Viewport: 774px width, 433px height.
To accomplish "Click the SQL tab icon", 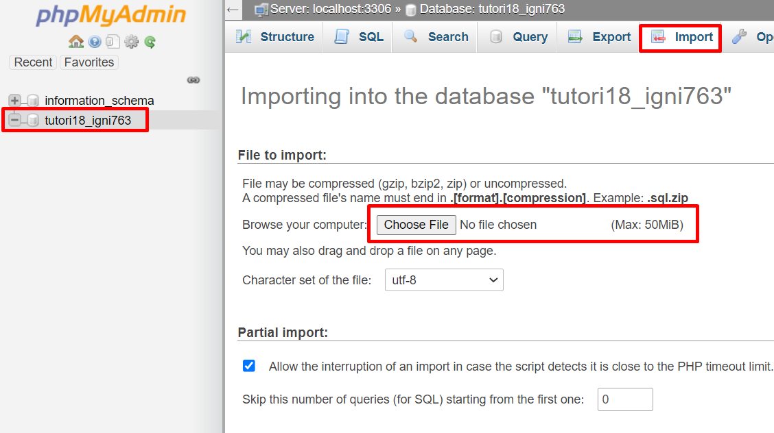I will click(x=342, y=36).
